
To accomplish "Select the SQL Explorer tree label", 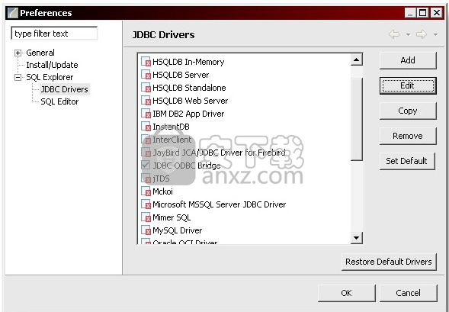I will click(x=50, y=77).
